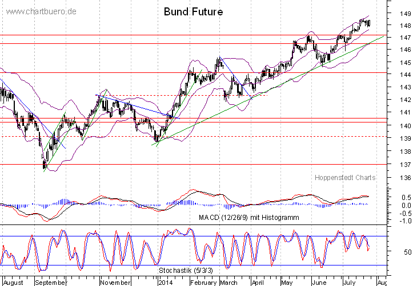Click the Bund Future chart title
This screenshot has height=286, width=413.
pyautogui.click(x=193, y=11)
